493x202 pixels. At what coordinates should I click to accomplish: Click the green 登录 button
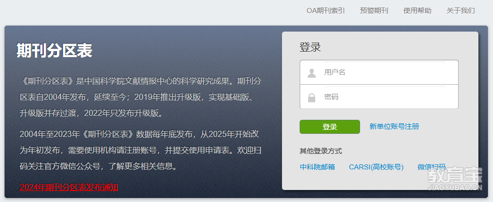pos(329,127)
